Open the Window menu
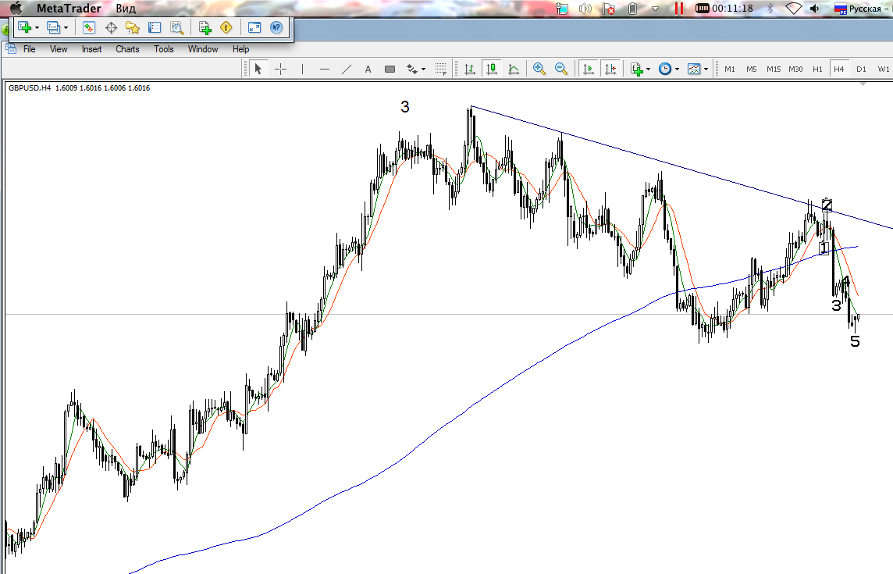 [203, 49]
